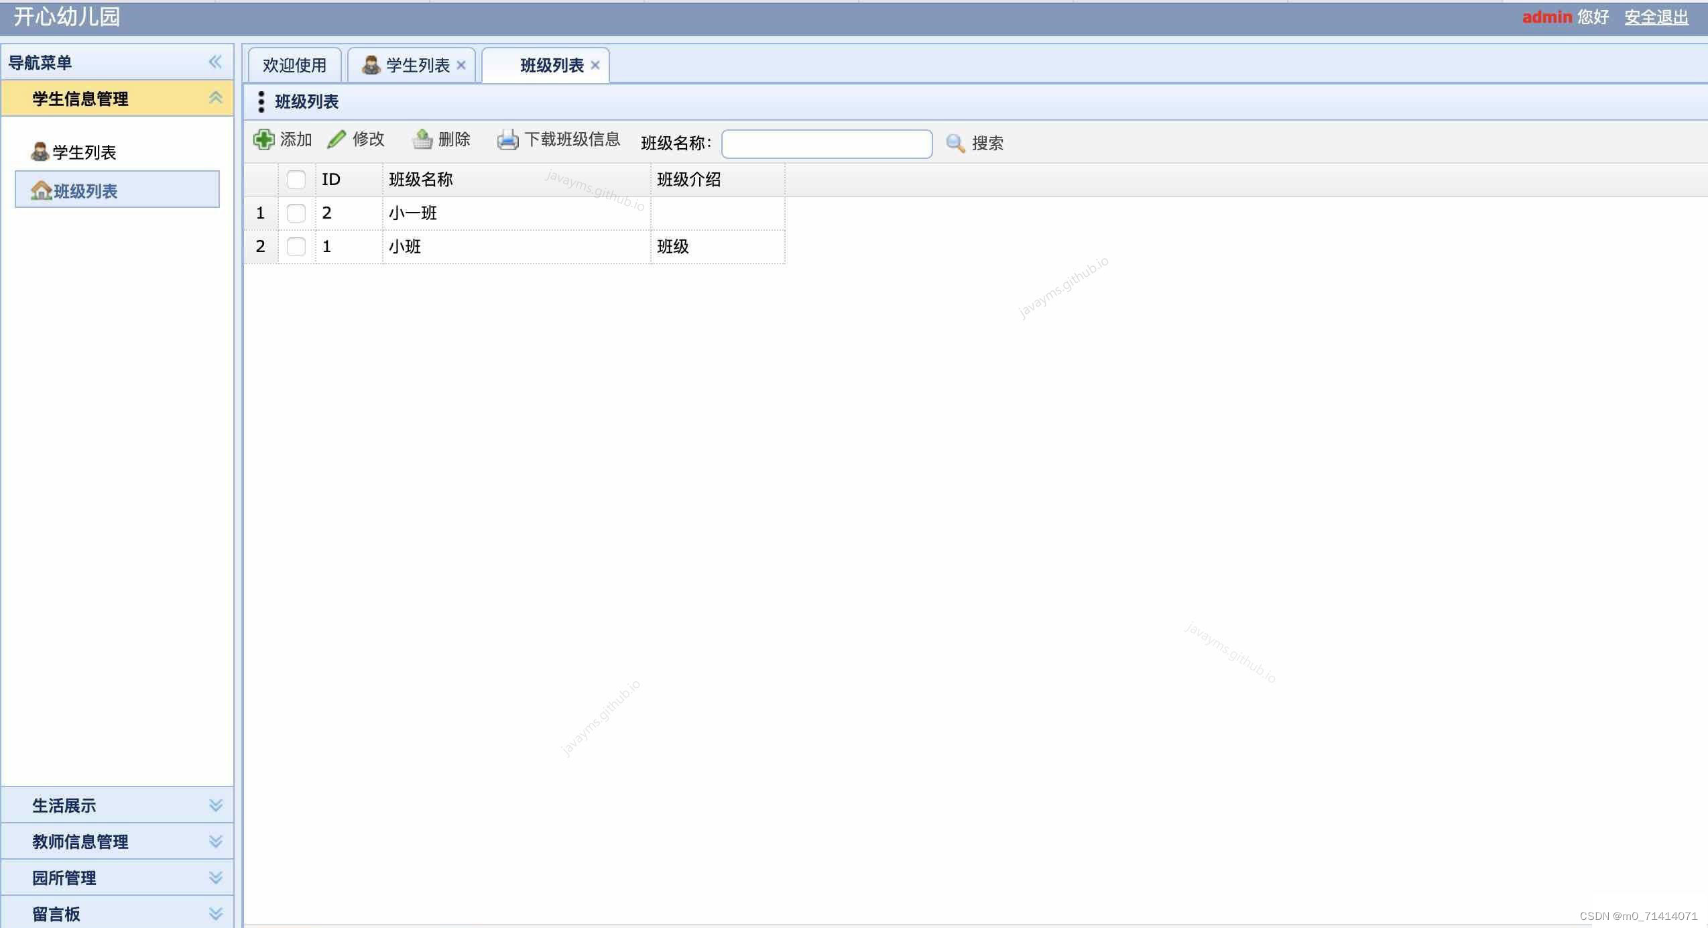The height and width of the screenshot is (928, 1708).
Task: Click the Delete toolbar icon
Action: (x=422, y=139)
